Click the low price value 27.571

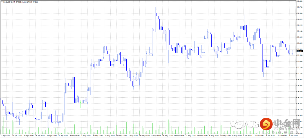point(29,2)
